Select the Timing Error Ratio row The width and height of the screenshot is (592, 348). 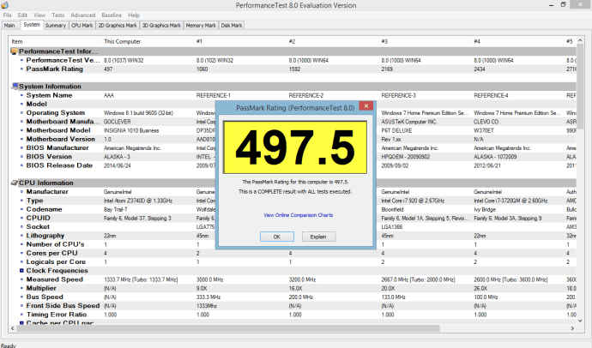pyautogui.click(x=293, y=315)
